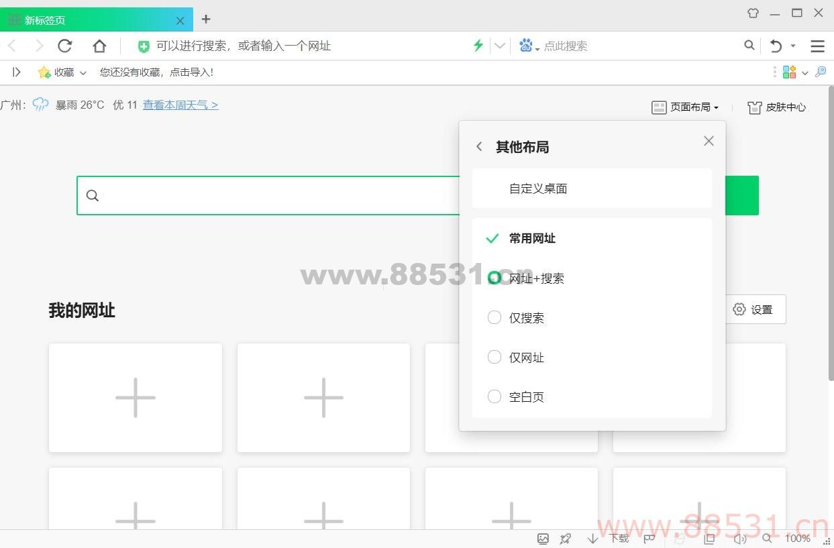This screenshot has height=548, width=834.
Task: Expand the search engine selector arrow
Action: [x=537, y=49]
